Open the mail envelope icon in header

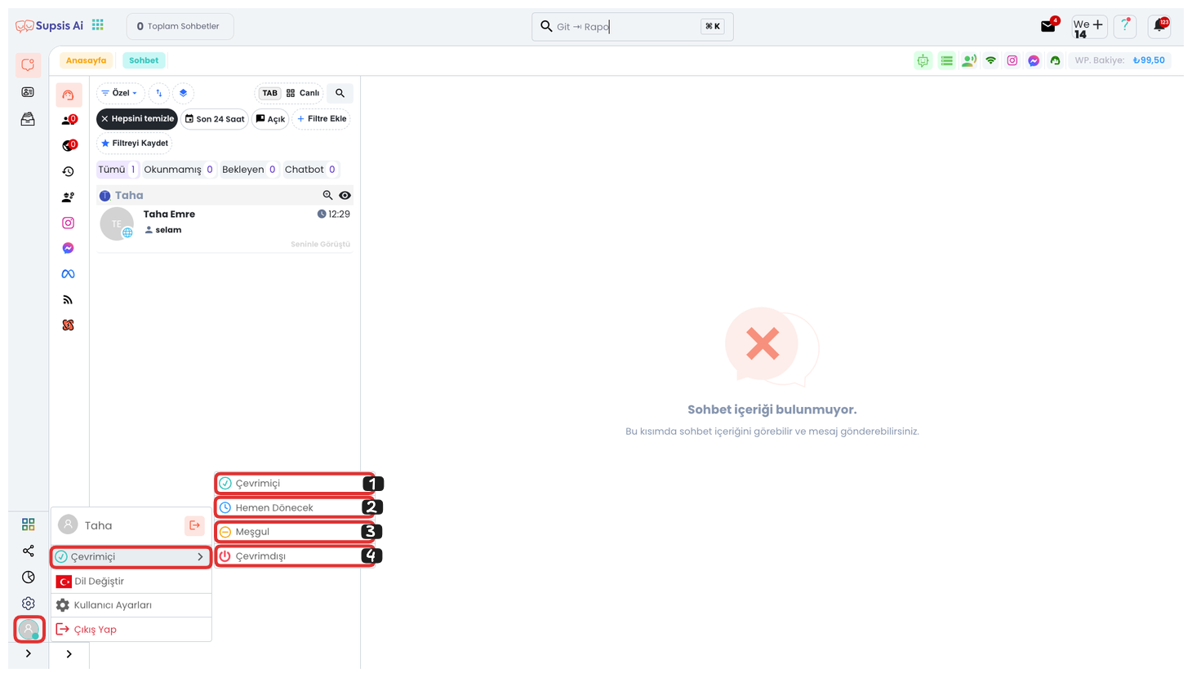1047,26
